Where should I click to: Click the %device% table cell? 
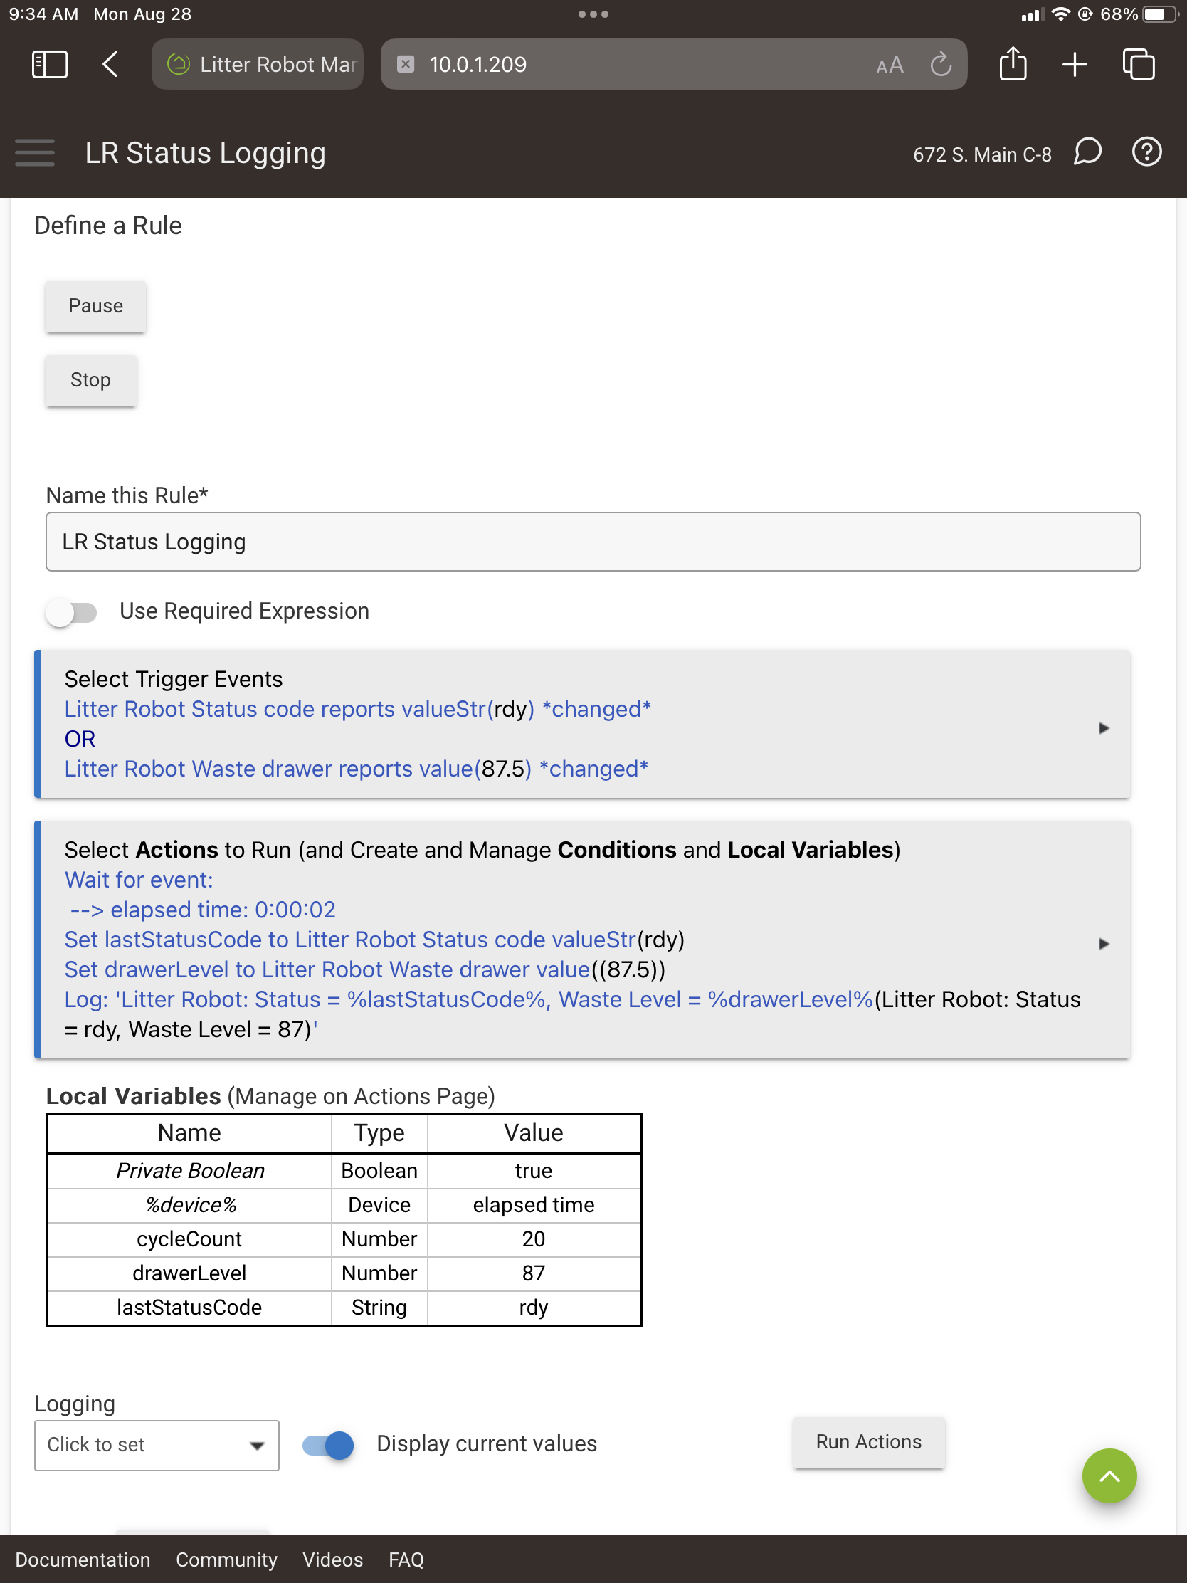(189, 1205)
